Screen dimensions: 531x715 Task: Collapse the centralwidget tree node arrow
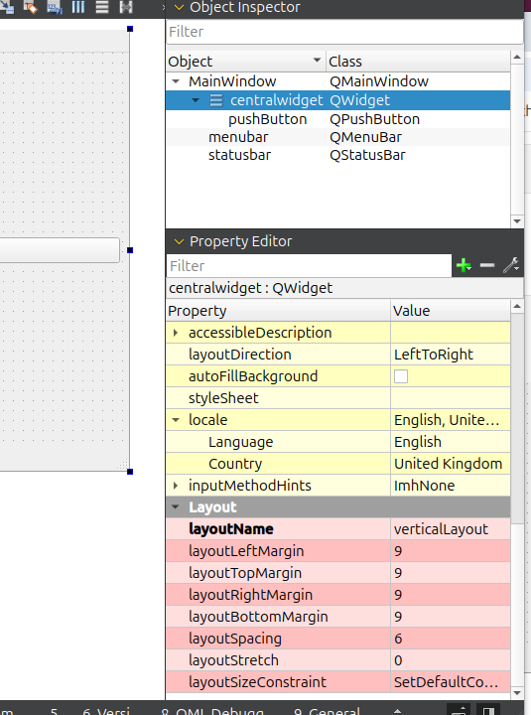coord(196,100)
